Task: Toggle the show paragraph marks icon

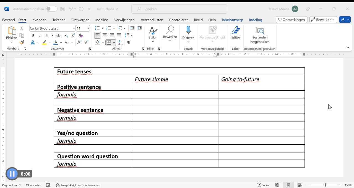Action: [x=129, y=43]
